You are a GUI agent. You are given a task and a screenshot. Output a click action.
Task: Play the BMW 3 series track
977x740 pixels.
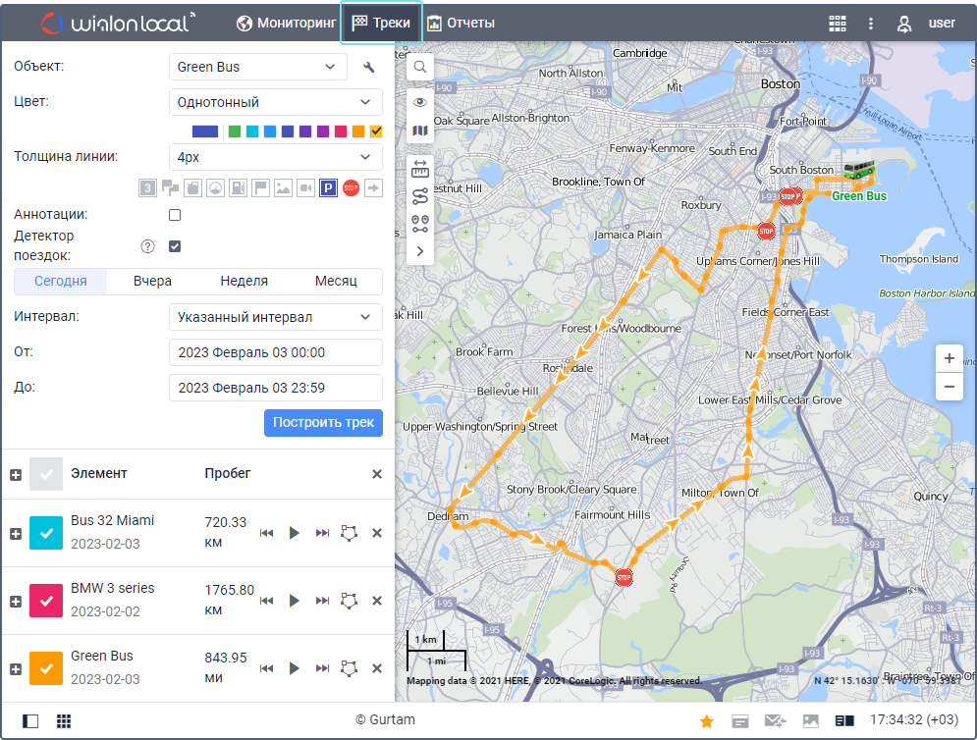(x=294, y=601)
